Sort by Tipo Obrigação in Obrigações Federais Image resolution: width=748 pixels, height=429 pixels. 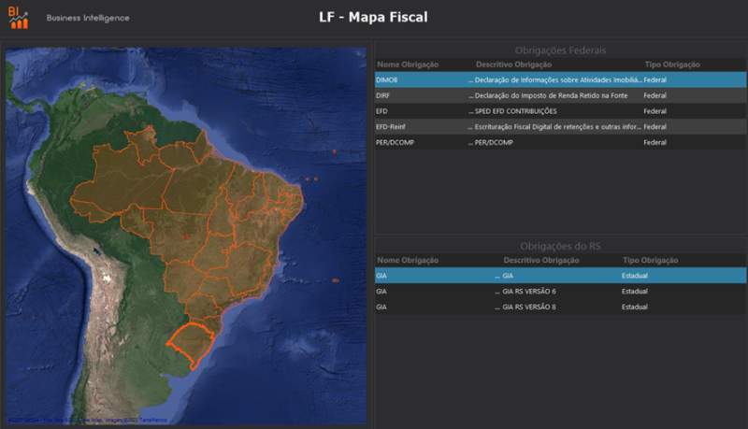coord(672,64)
